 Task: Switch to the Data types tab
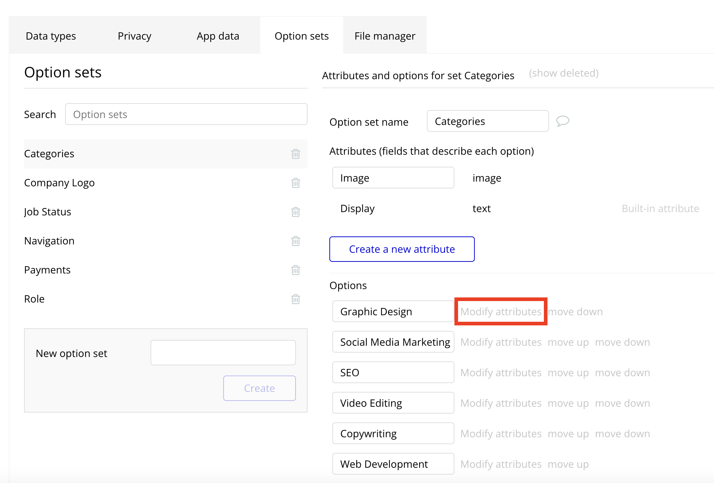tap(51, 36)
